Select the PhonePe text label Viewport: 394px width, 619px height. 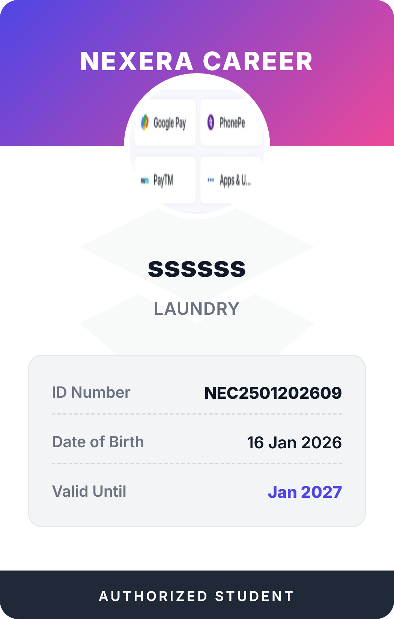point(232,123)
